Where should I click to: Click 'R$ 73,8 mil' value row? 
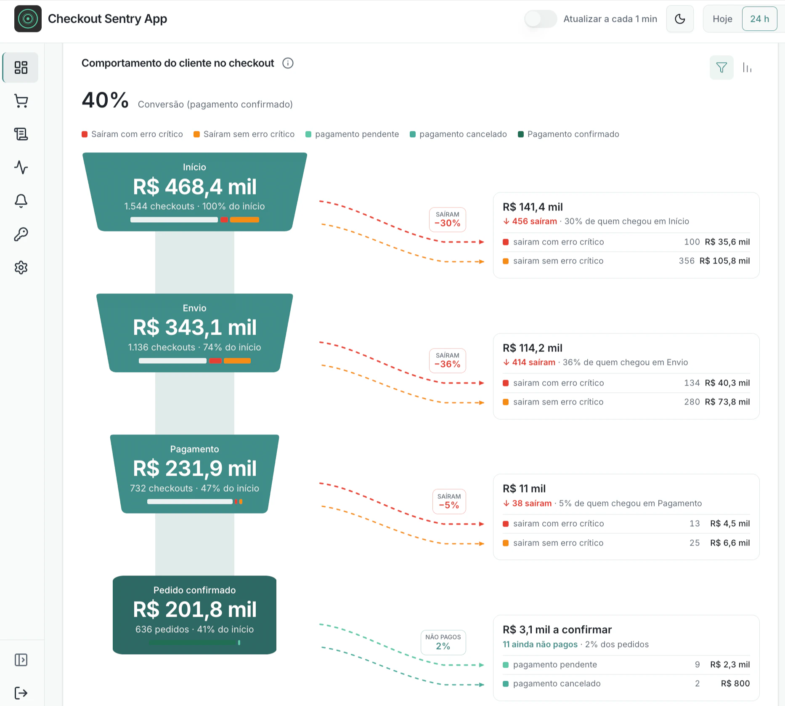pyautogui.click(x=626, y=402)
